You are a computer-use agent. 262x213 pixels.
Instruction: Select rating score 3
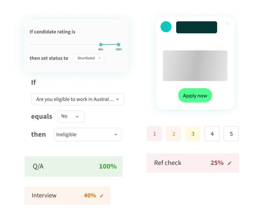193,134
